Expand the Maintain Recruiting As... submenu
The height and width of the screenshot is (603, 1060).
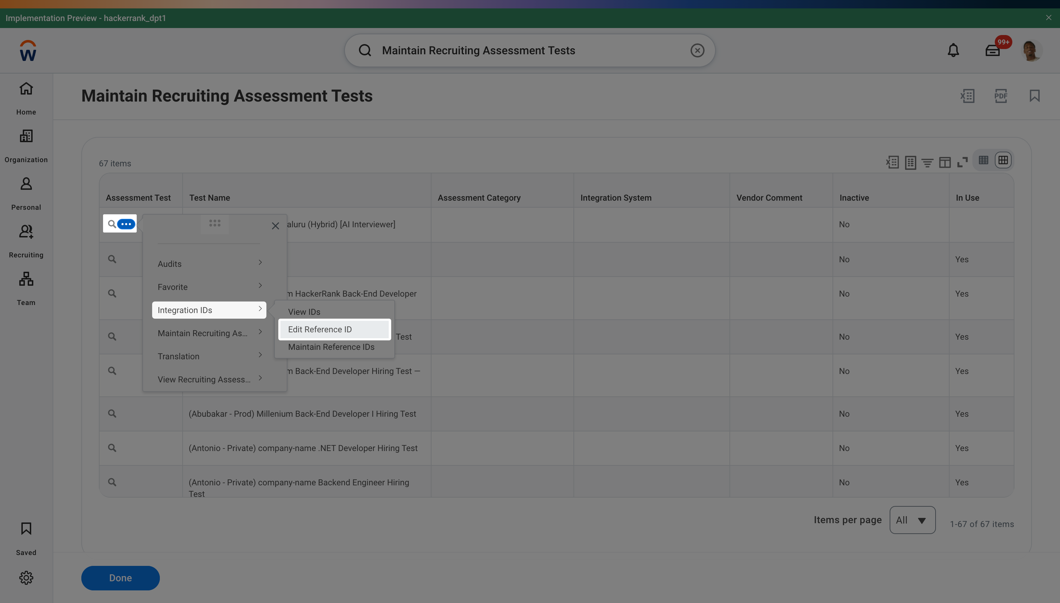pyautogui.click(x=209, y=333)
